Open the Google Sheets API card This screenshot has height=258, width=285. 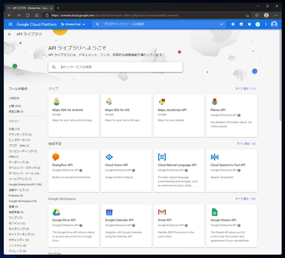pos(232,226)
